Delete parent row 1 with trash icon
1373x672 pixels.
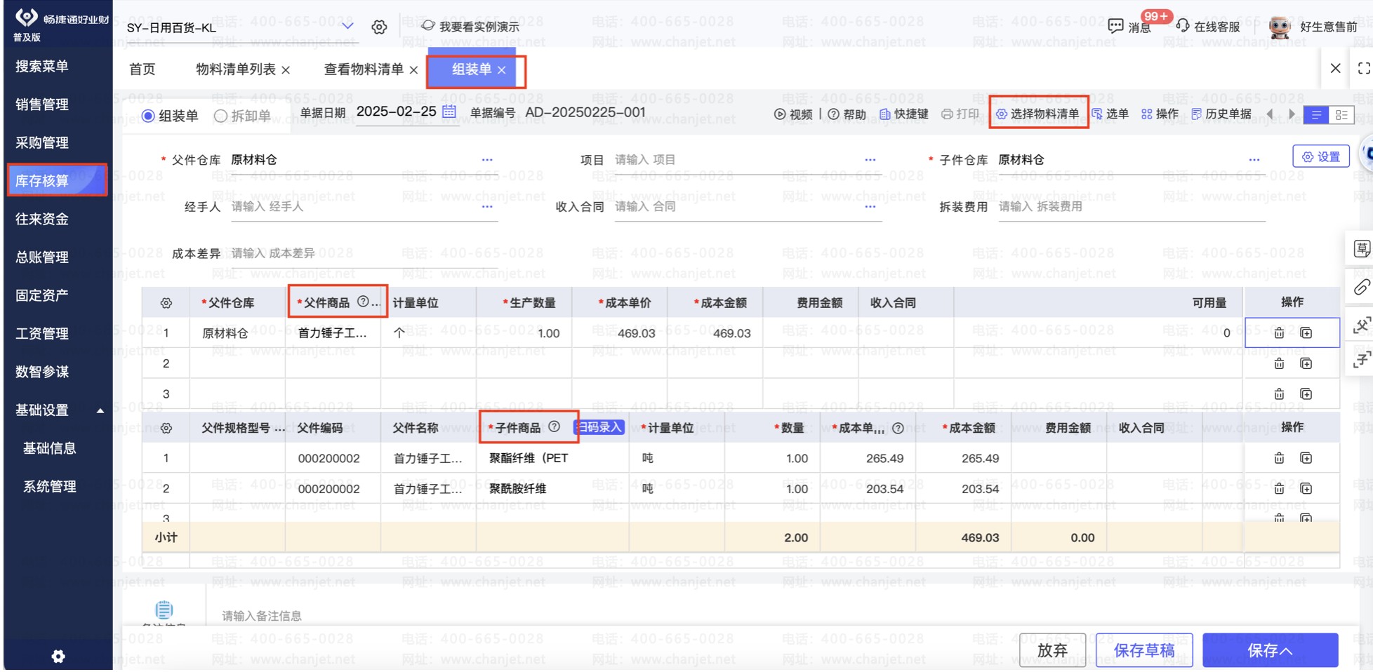coord(1279,333)
